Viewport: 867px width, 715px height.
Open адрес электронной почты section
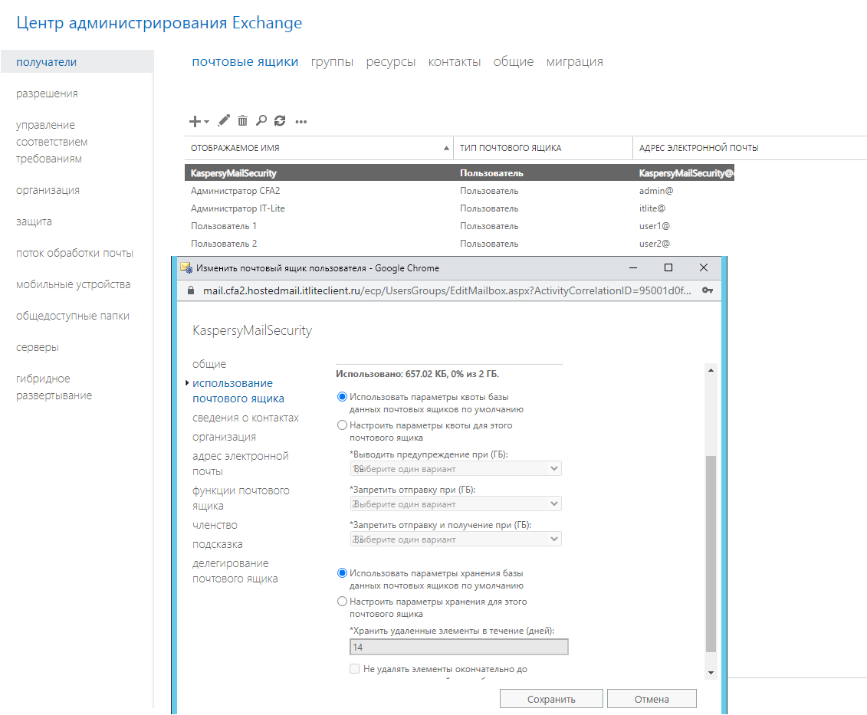240,464
